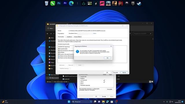Select the Permissões tab
Image resolution: width=185 pixels, height=104 pixels.
coord(61,37)
